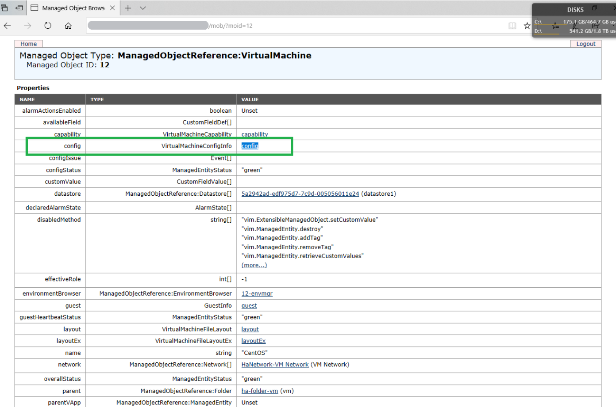The height and width of the screenshot is (407, 616).
Task: Expand disabledMethod list via (more...)
Action: point(254,265)
